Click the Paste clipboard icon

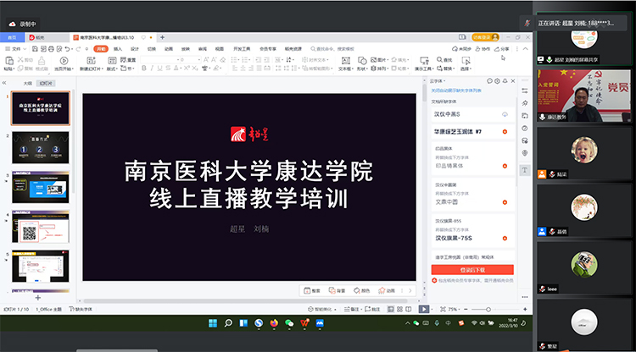(x=9, y=61)
